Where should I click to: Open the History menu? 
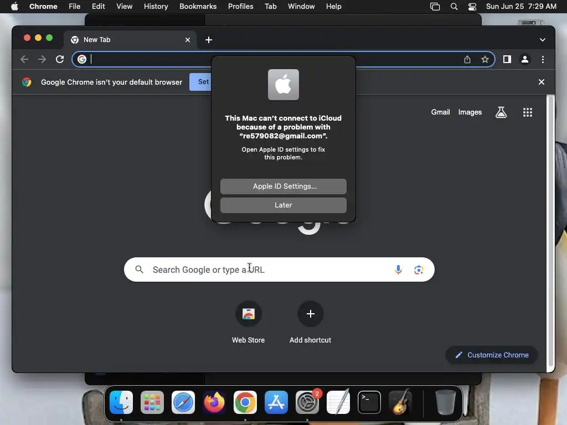pyautogui.click(x=156, y=7)
